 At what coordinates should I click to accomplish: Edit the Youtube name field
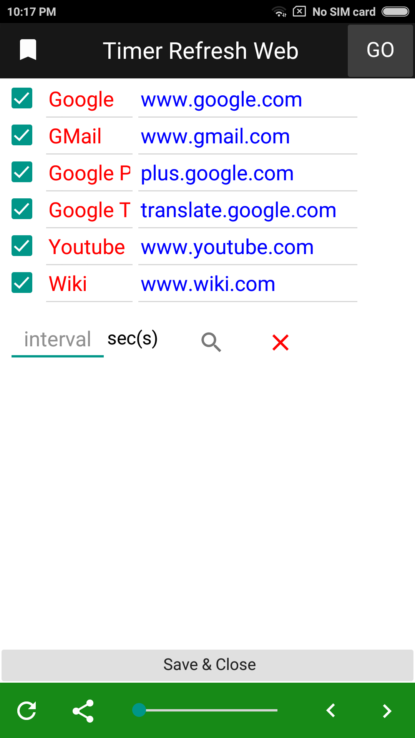coord(89,248)
